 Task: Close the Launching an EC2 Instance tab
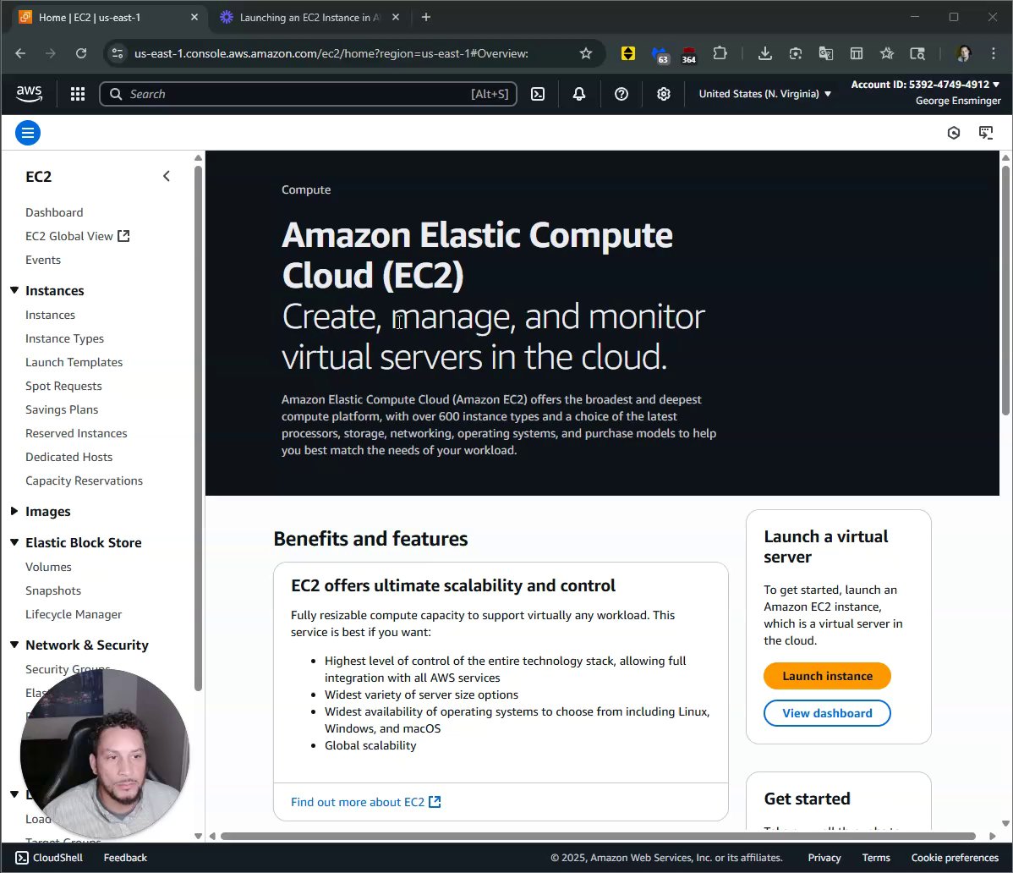396,18
